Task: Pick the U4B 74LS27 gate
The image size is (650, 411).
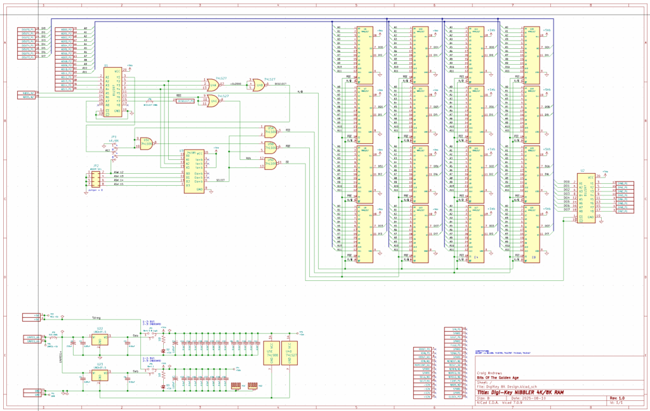Action: 258,86
